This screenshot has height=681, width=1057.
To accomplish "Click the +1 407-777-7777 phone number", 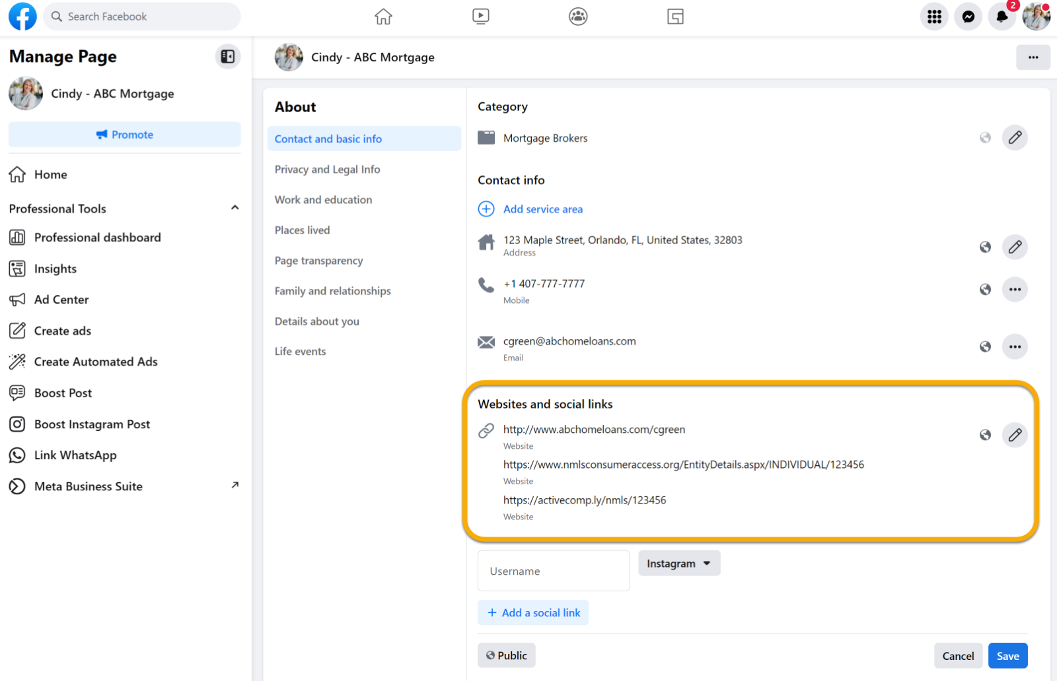I will [544, 284].
